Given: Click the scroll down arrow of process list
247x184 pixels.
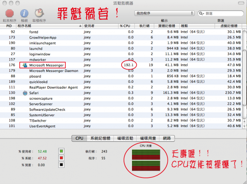Looking at the screenshot, I should pos(244,126).
